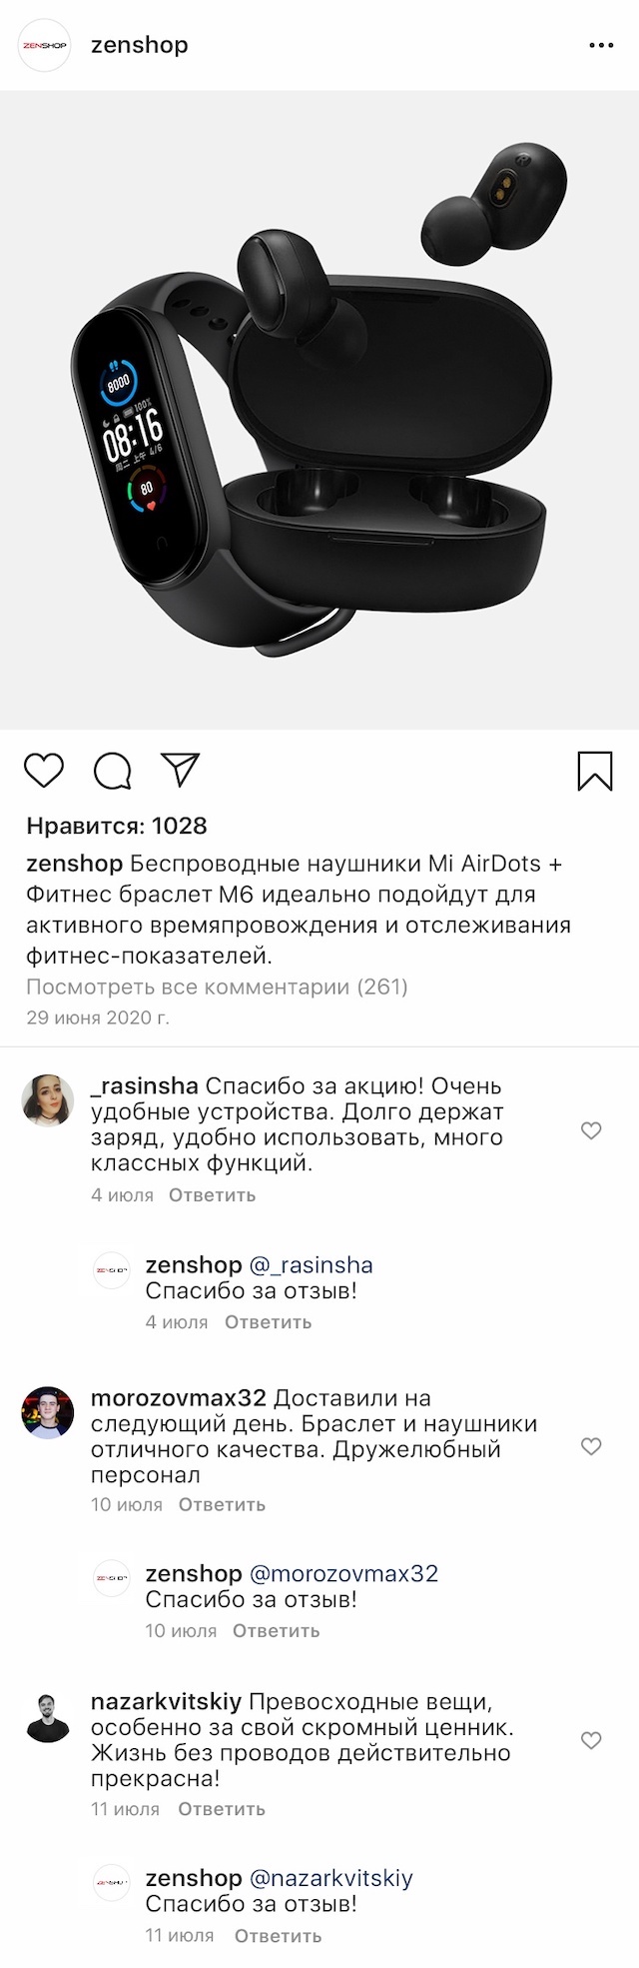639x1968 pixels.
Task: Share post via paper plane icon
Action: 181,769
